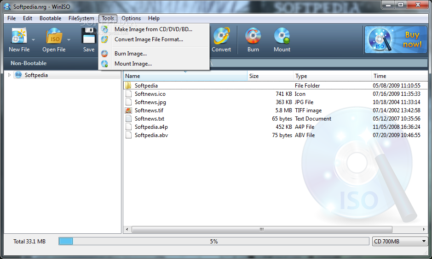The width and height of the screenshot is (432, 259).
Task: Click the A4P File type cell
Action: (305, 127)
